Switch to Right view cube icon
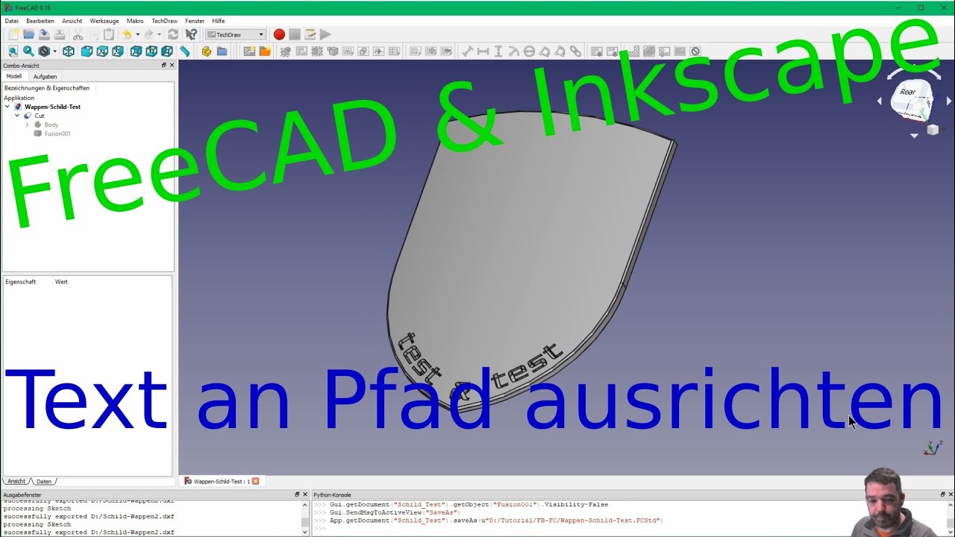Image resolution: width=955 pixels, height=537 pixels. coord(118,51)
